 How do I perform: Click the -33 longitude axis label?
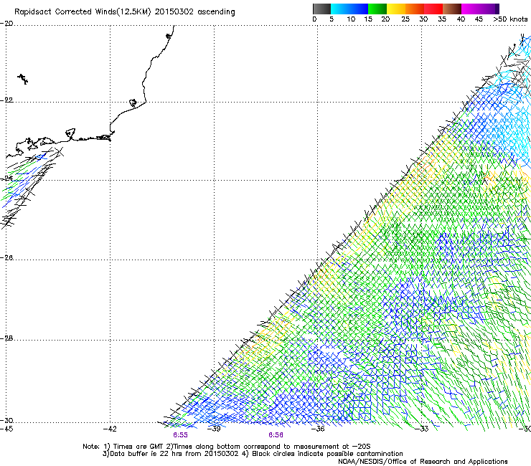422,429
